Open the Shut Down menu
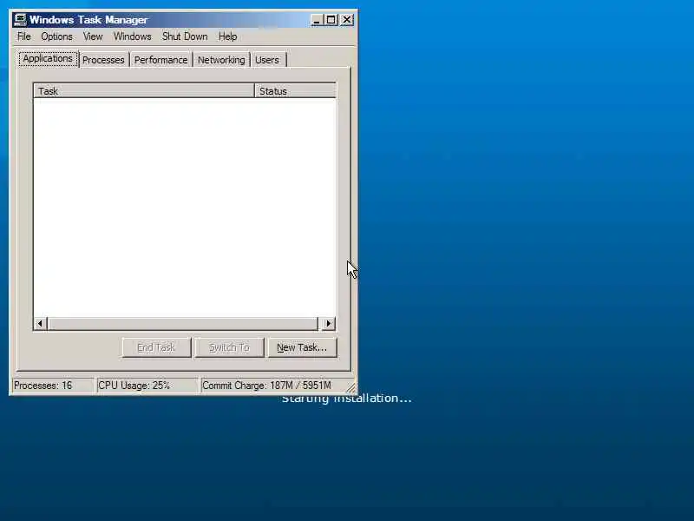 pos(185,36)
